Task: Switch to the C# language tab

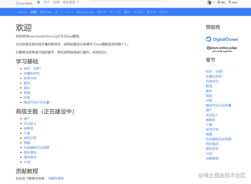Action: (118, 12)
